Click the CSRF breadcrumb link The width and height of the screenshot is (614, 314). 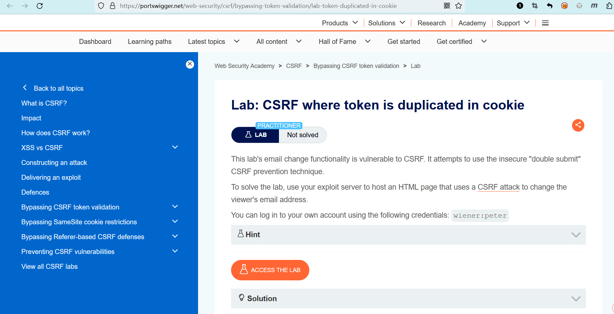tap(294, 66)
